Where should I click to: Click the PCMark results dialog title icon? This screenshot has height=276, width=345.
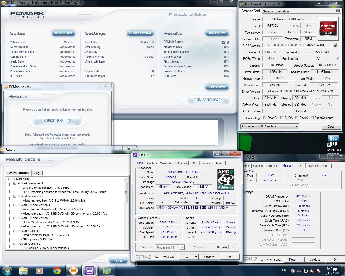(x=6, y=87)
